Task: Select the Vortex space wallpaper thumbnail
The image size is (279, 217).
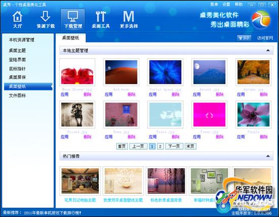Action: (x=165, y=72)
